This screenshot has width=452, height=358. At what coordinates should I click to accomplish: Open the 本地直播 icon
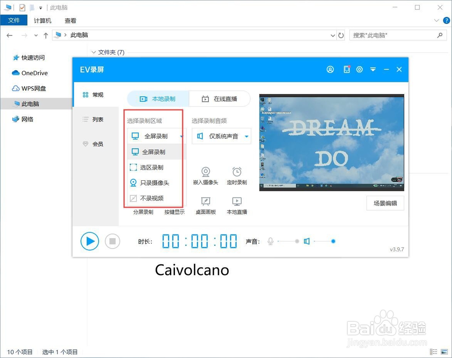[237, 201]
